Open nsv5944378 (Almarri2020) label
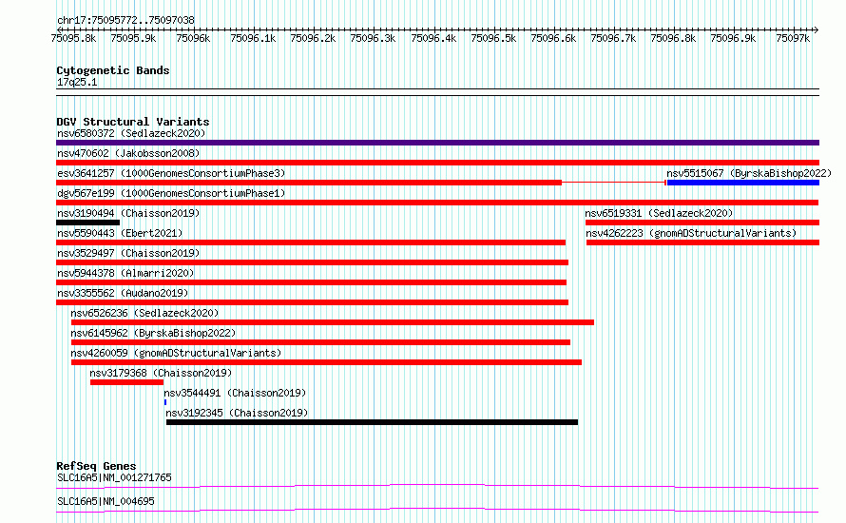Screen dimensions: 846x523 coord(125,273)
